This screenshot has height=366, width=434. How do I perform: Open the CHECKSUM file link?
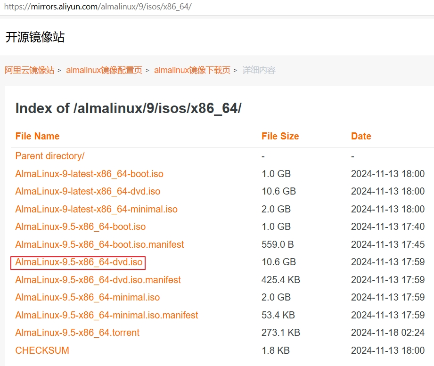(42, 350)
